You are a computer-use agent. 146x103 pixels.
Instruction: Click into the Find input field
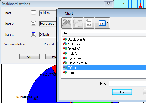[x=127, y=84]
